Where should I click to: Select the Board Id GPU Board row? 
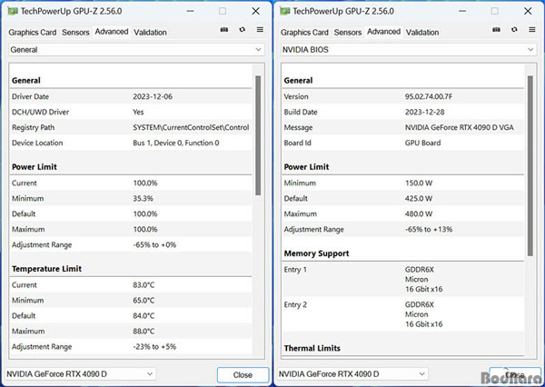(x=402, y=143)
